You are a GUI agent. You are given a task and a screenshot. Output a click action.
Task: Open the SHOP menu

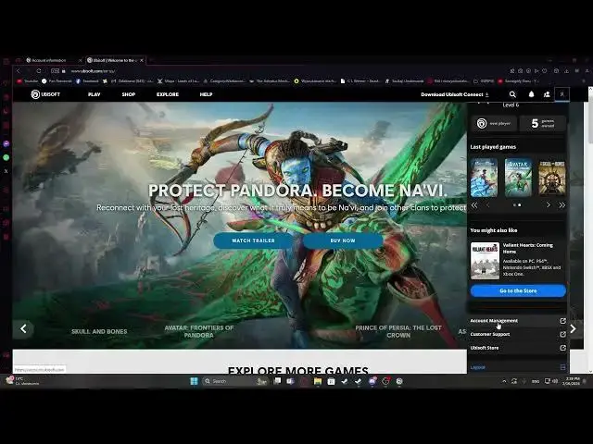pyautogui.click(x=129, y=94)
